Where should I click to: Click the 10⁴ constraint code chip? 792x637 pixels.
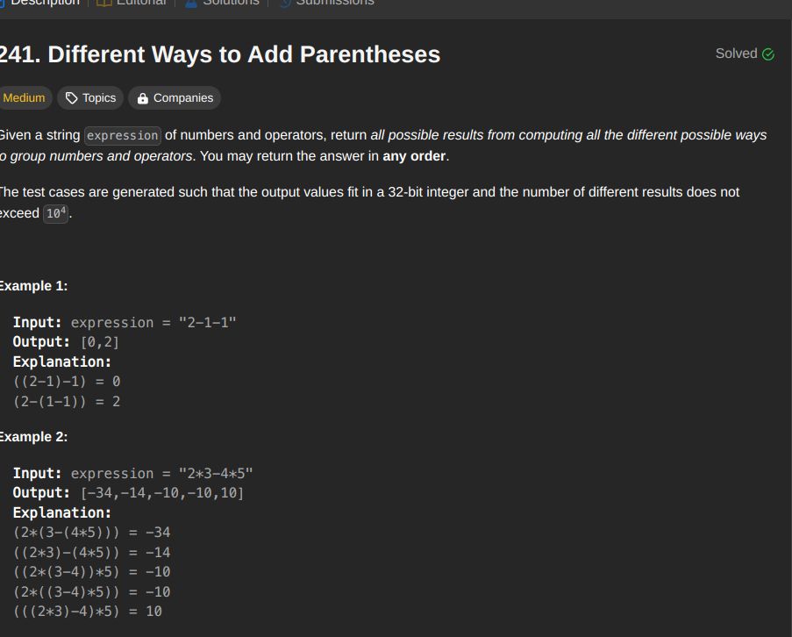55,213
